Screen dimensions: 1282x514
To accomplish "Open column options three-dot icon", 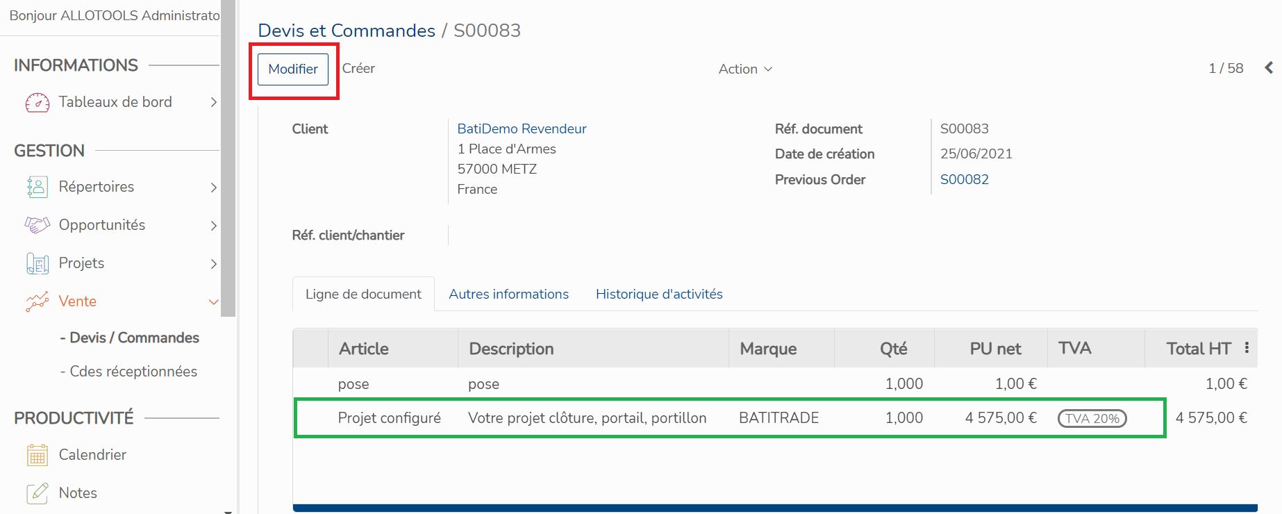I will pyautogui.click(x=1247, y=348).
